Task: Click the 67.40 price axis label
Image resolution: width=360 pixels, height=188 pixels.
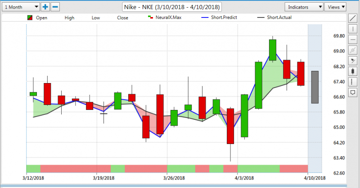Action: [x=339, y=82]
